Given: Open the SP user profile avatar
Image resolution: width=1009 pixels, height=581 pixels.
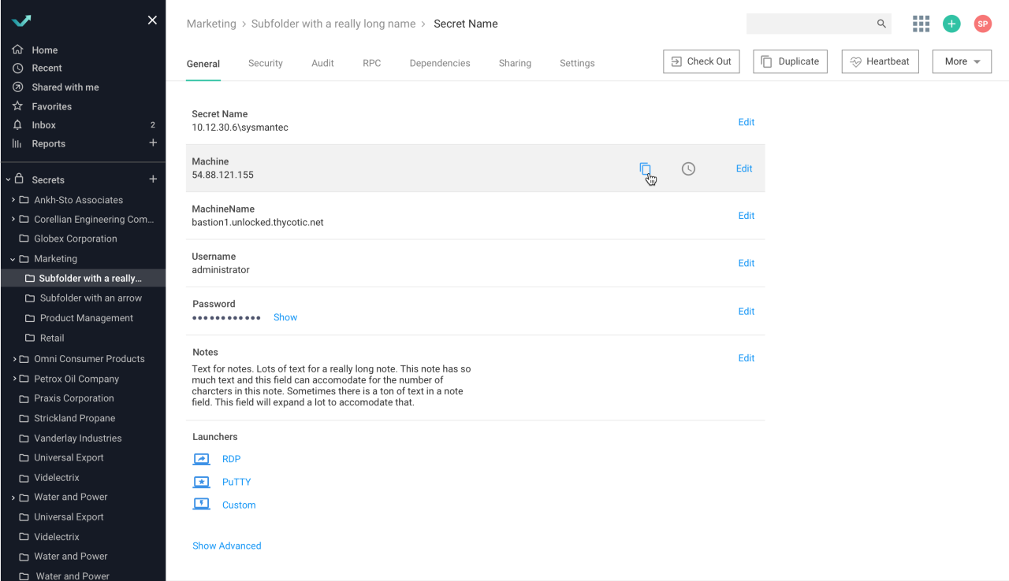Looking at the screenshot, I should click(982, 24).
